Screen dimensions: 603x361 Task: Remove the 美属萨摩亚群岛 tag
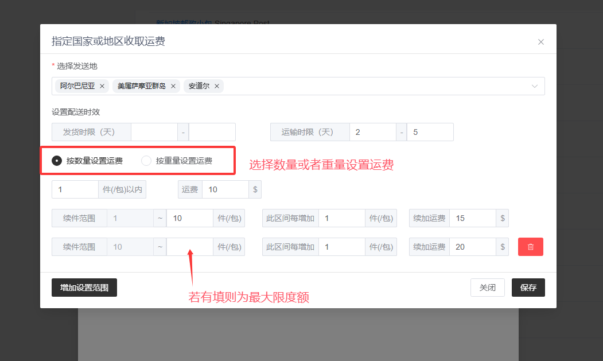[173, 86]
